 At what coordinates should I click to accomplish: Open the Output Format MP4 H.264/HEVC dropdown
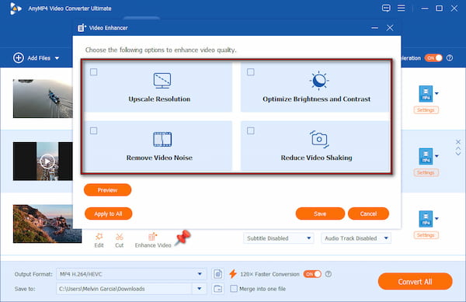click(131, 274)
